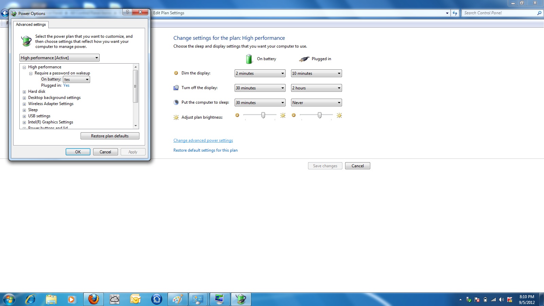Click the settings tree scrollbar down arrow
The height and width of the screenshot is (306, 544).
point(136,126)
